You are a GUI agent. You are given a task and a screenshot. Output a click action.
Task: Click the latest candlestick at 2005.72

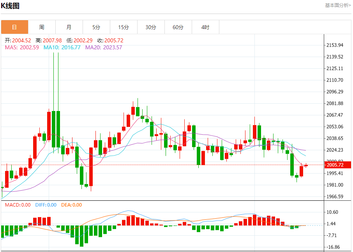(306, 165)
